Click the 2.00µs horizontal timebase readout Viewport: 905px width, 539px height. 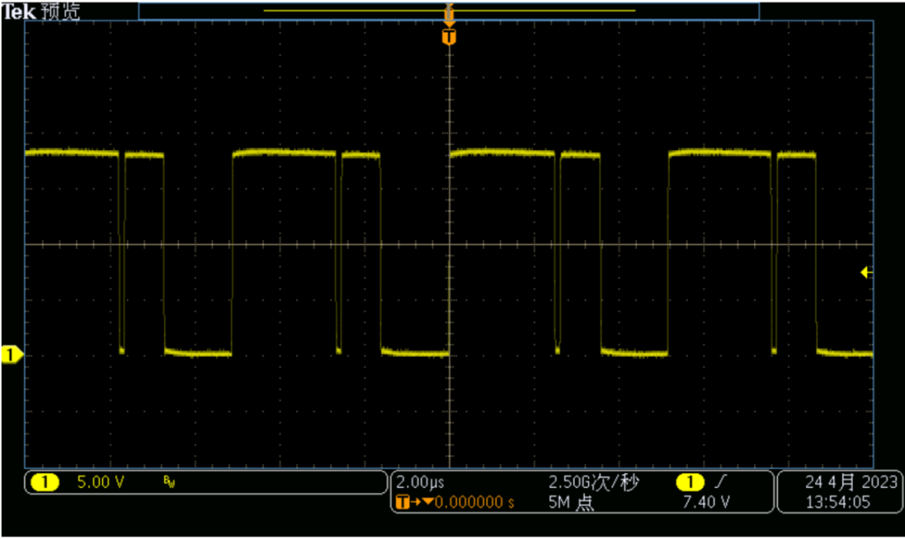[x=420, y=482]
